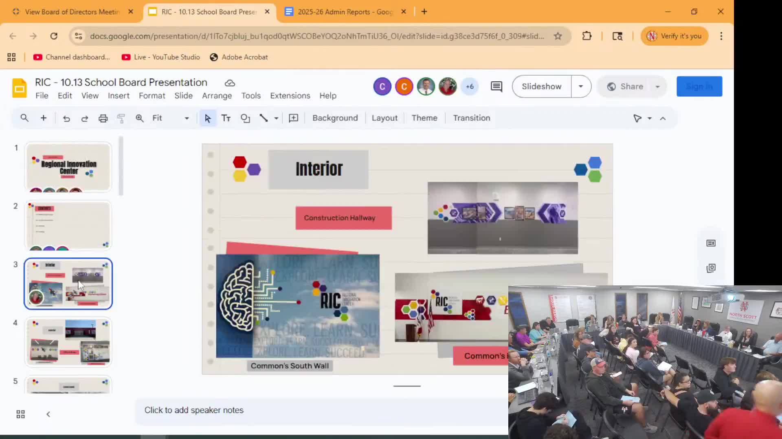Expand the line tool dropdown arrow
This screenshot has width=782, height=439.
point(276,118)
